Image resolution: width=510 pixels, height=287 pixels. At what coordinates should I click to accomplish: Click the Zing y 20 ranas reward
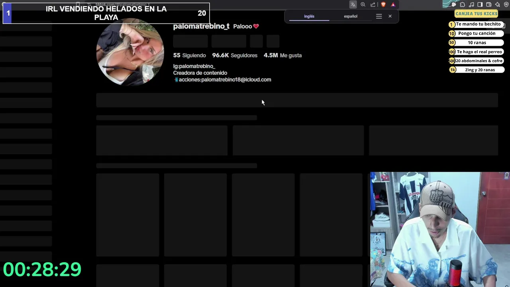(x=476, y=70)
